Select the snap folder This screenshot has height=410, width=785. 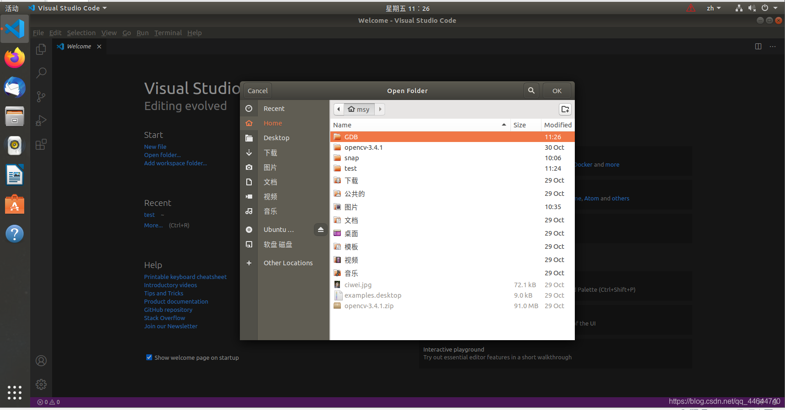point(452,158)
